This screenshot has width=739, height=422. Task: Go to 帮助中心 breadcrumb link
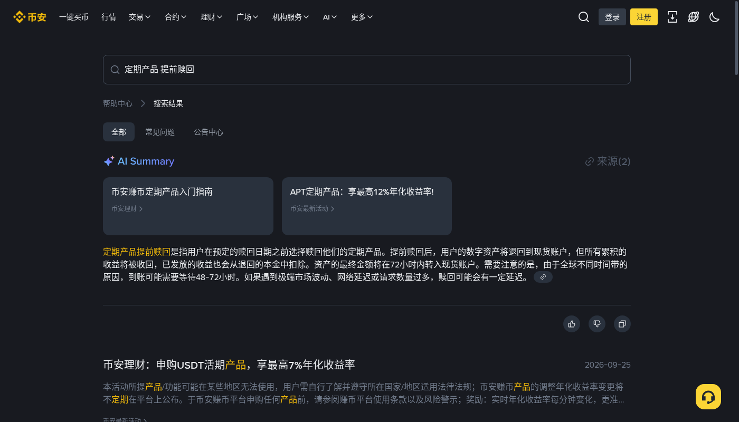click(x=118, y=103)
